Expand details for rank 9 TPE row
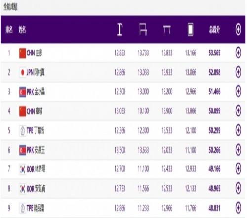Image resolution: width=247 pixels, height=218 pixels. pyautogui.click(x=238, y=208)
